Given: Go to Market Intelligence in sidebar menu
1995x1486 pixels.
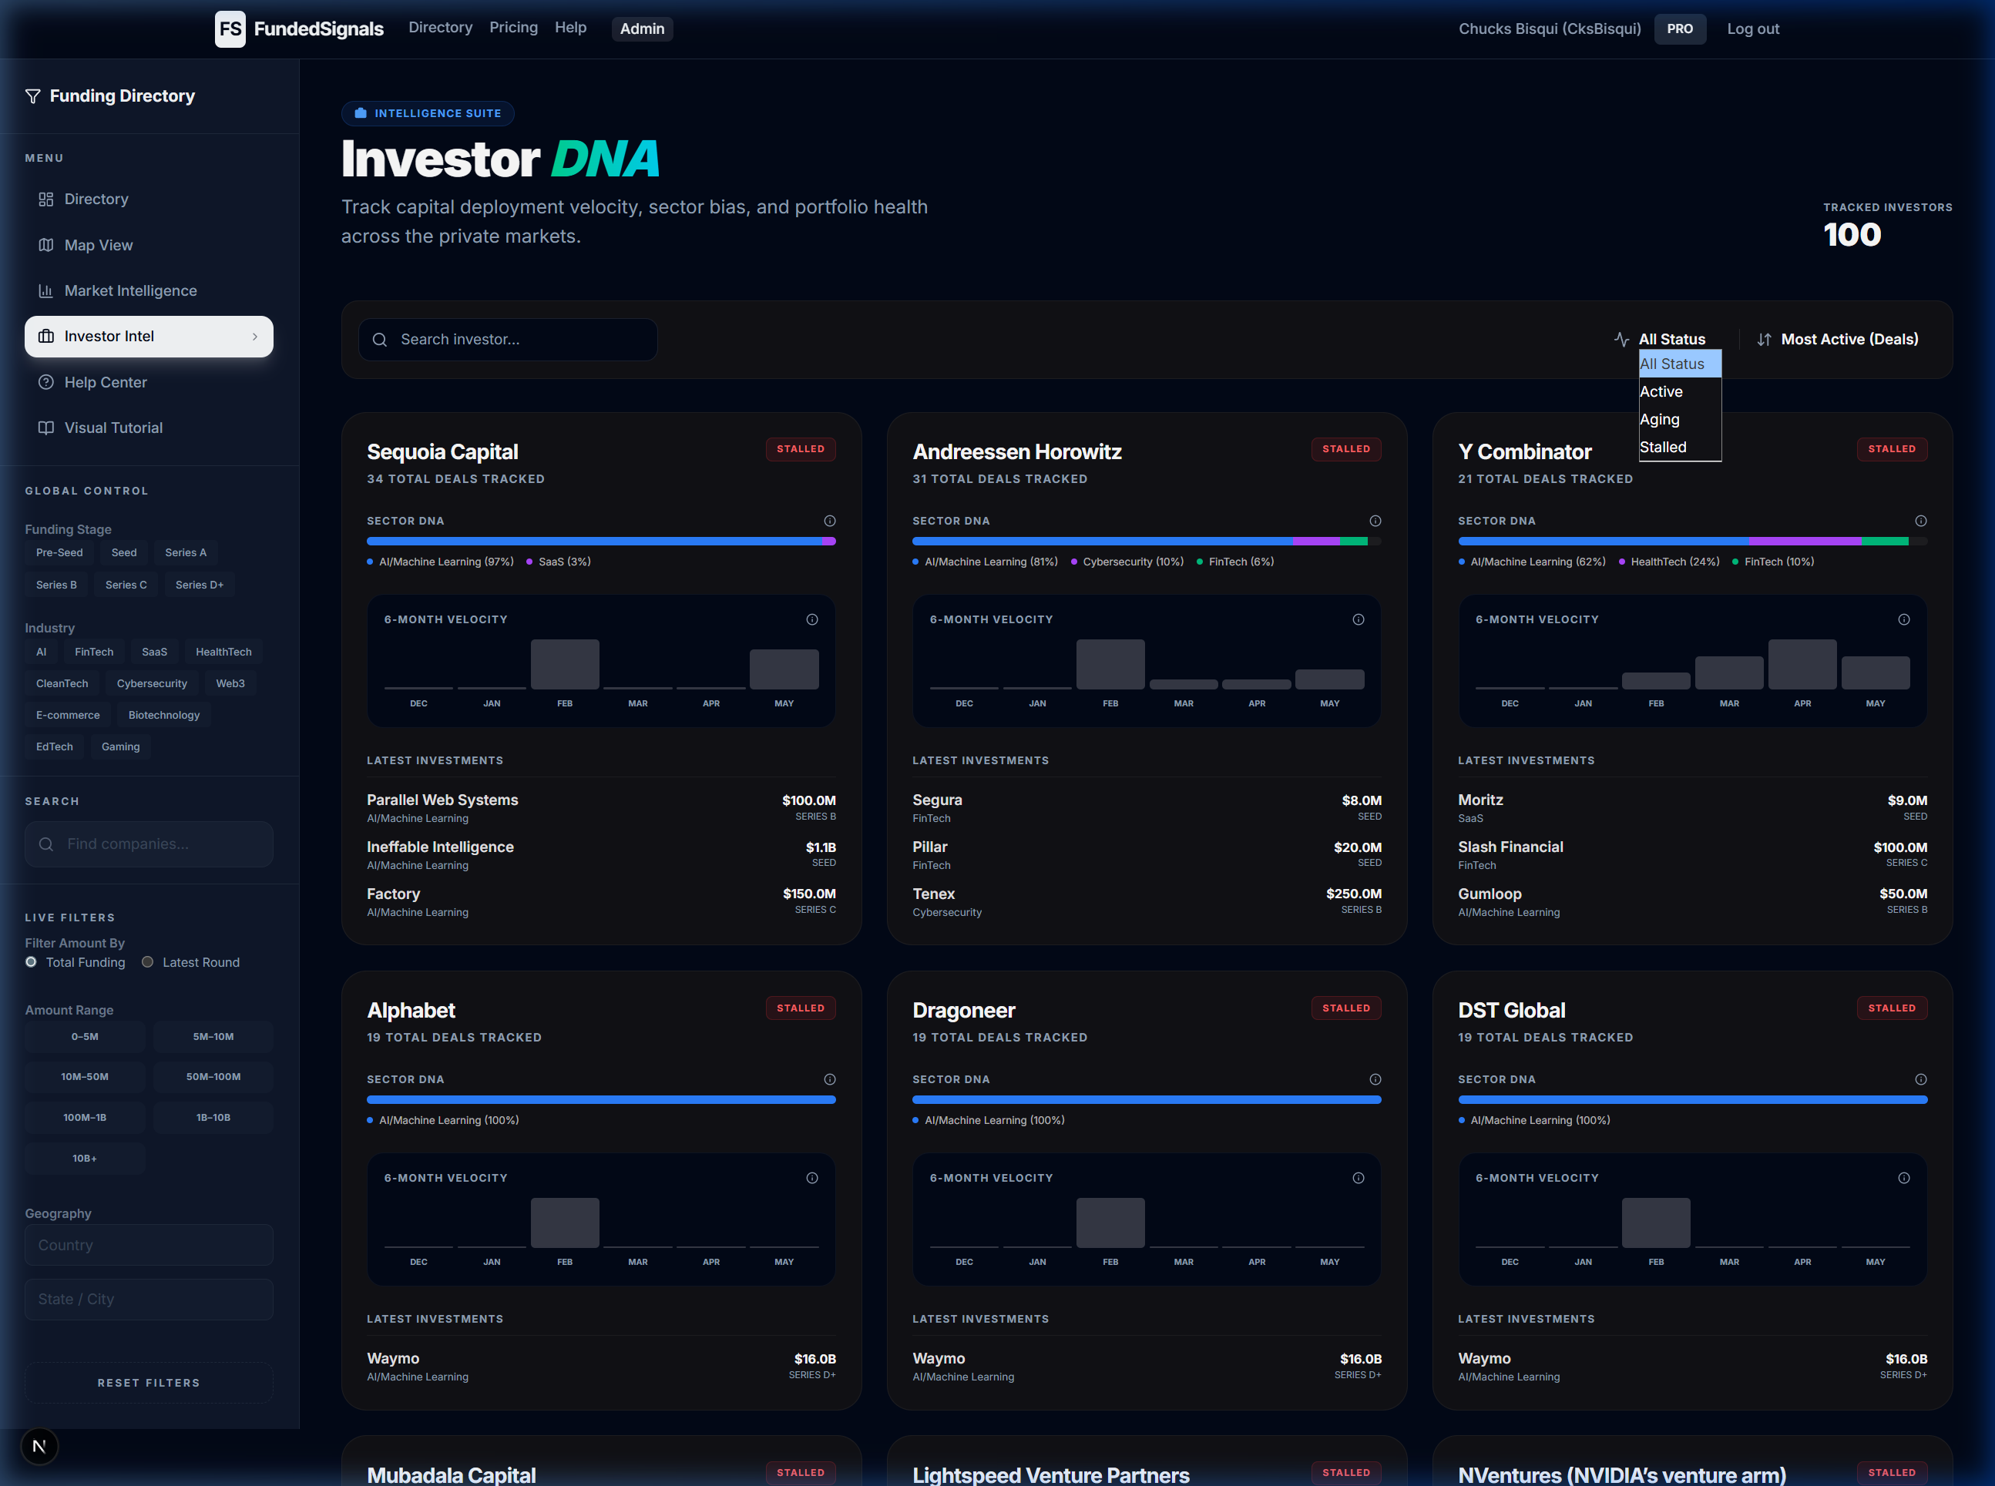Looking at the screenshot, I should point(149,290).
